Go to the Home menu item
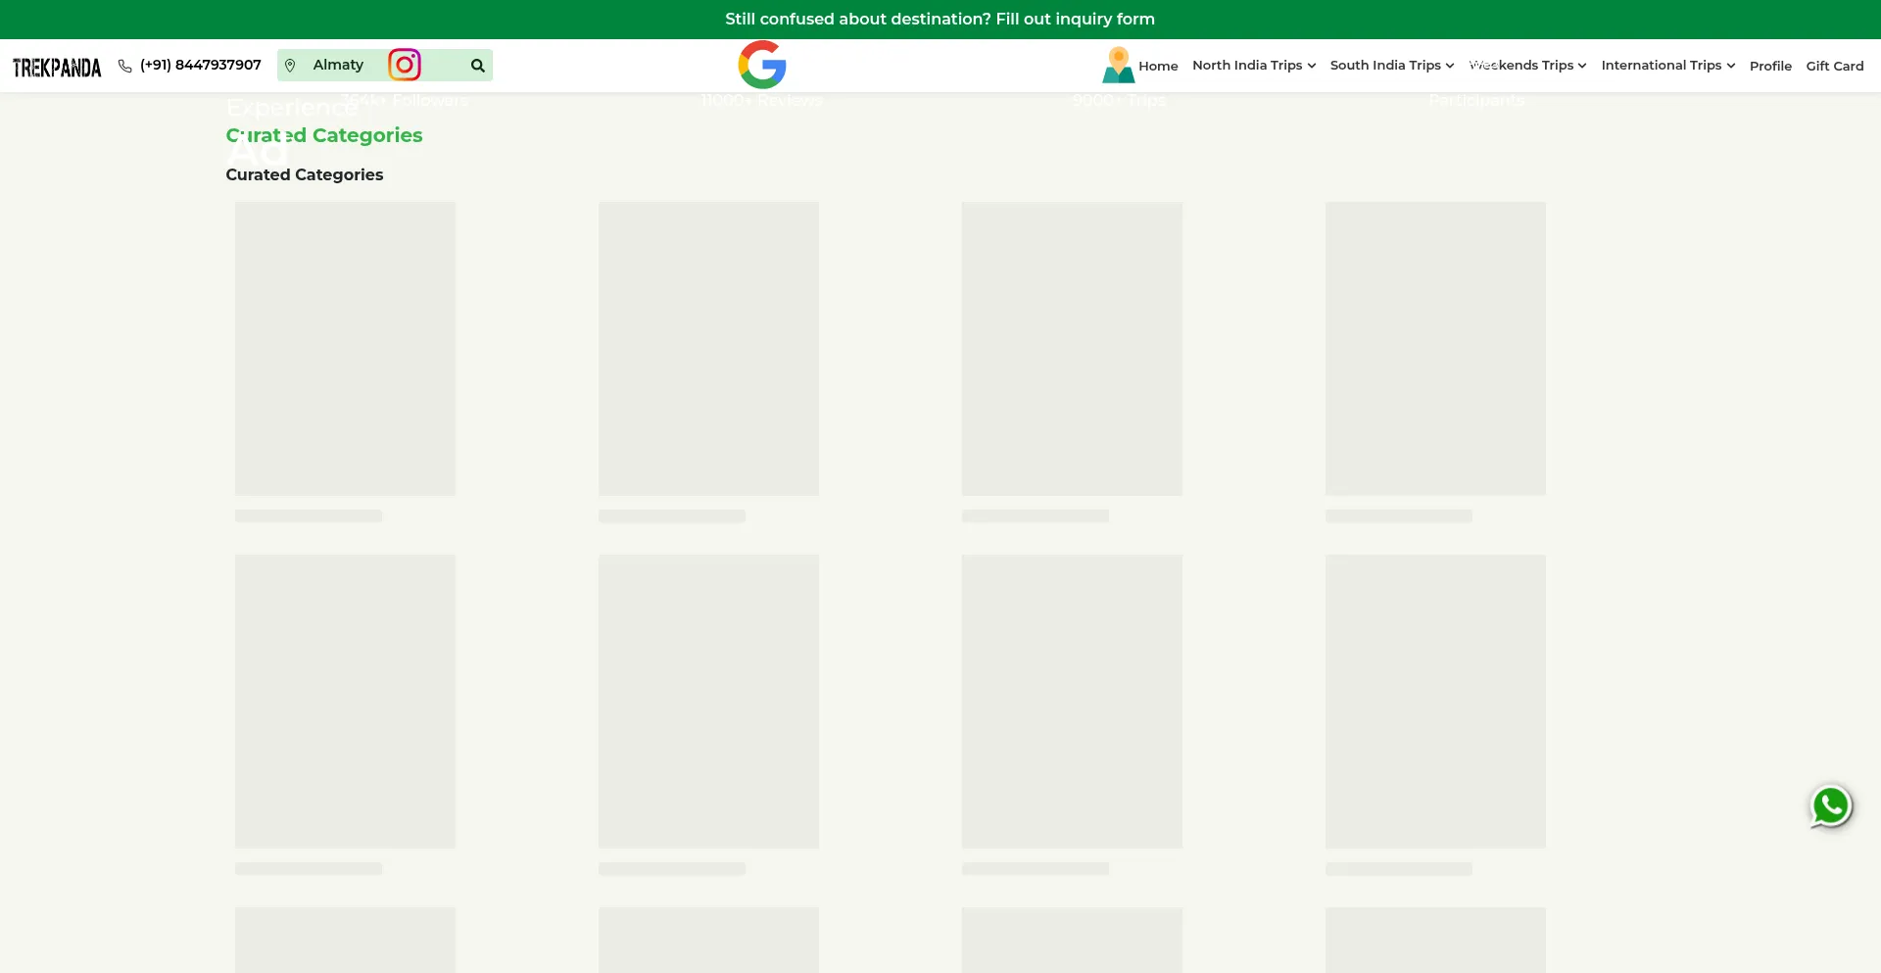The image size is (1881, 973). tap(1158, 67)
